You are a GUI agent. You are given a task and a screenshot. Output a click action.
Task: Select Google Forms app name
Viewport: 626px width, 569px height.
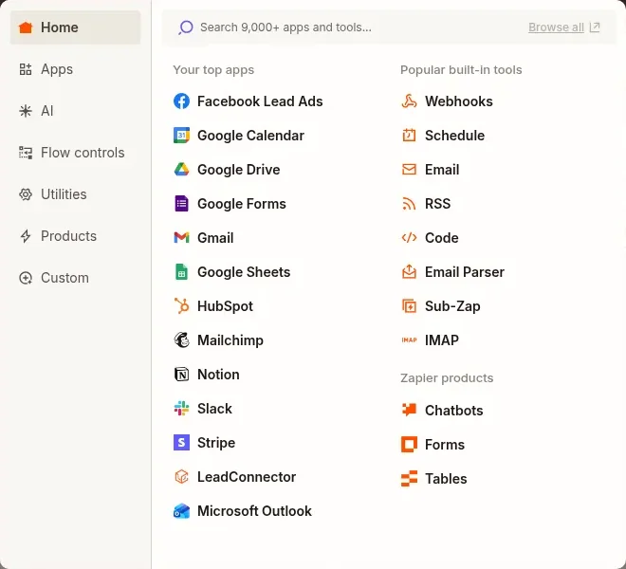242,204
